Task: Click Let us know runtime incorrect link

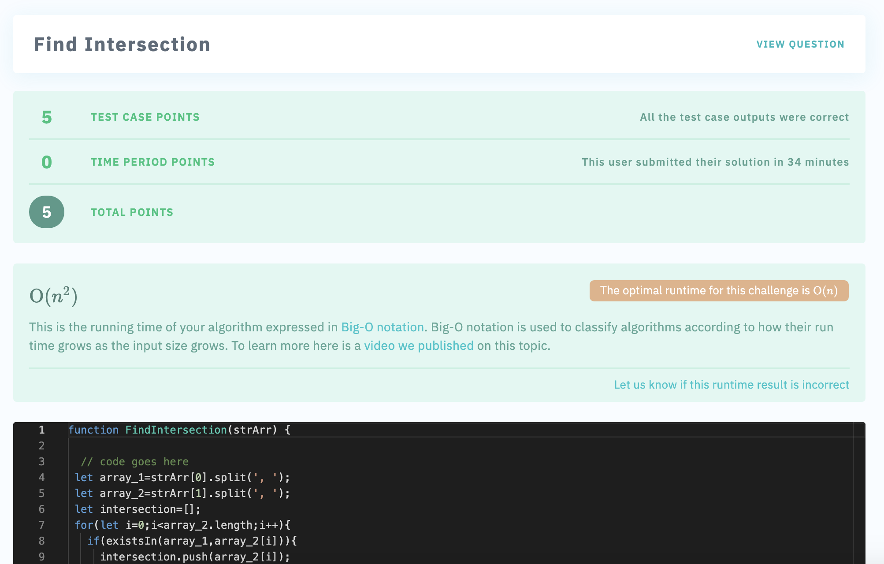Action: point(731,385)
